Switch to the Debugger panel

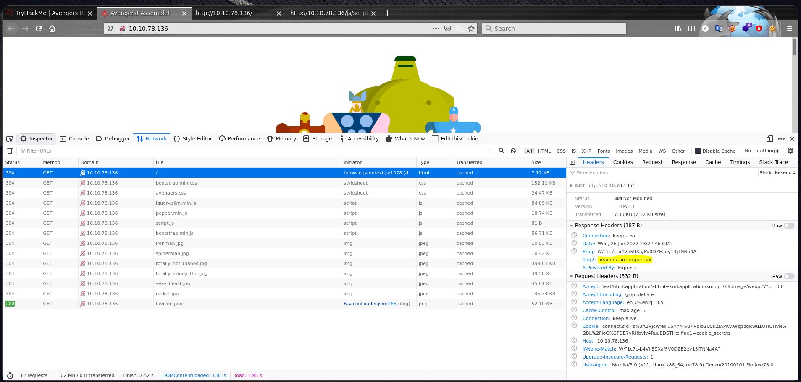113,139
